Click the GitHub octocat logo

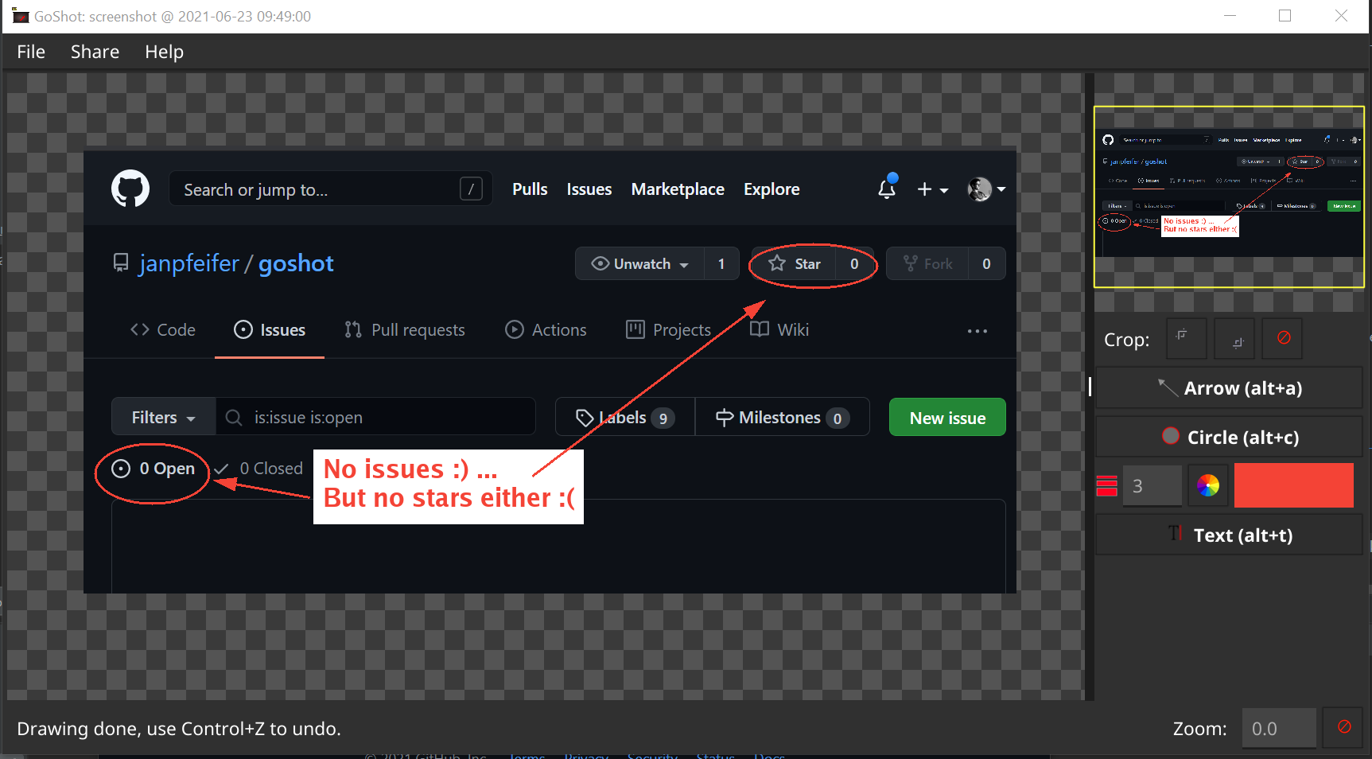[130, 189]
